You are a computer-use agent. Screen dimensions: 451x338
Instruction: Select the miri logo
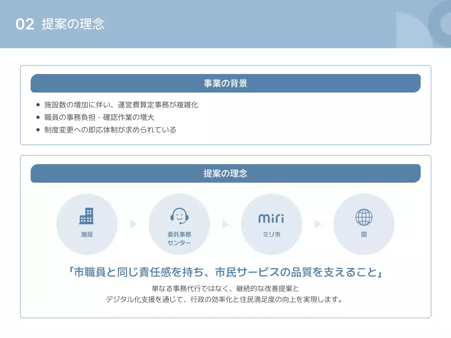pyautogui.click(x=272, y=218)
